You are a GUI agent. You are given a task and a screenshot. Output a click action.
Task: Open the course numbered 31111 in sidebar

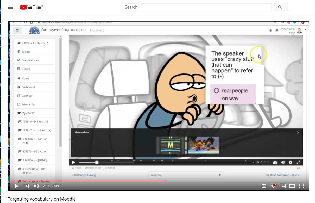coord(34,171)
